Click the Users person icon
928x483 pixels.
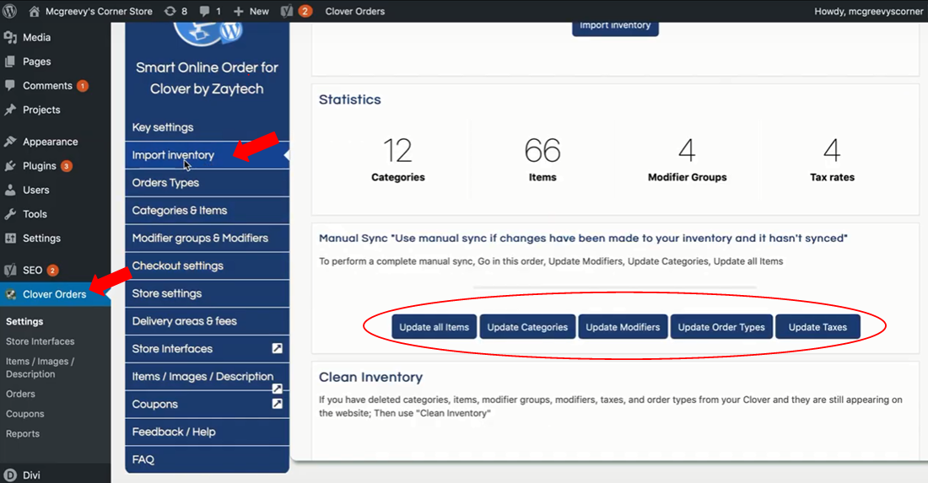point(10,191)
